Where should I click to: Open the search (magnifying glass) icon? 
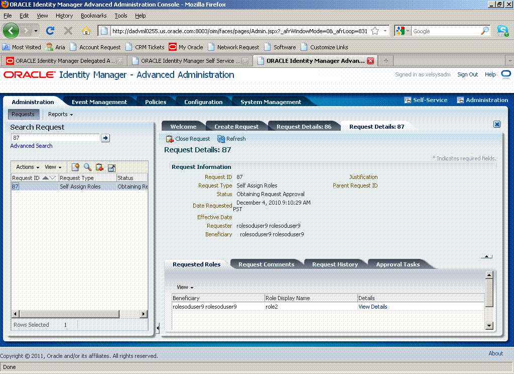(87, 166)
